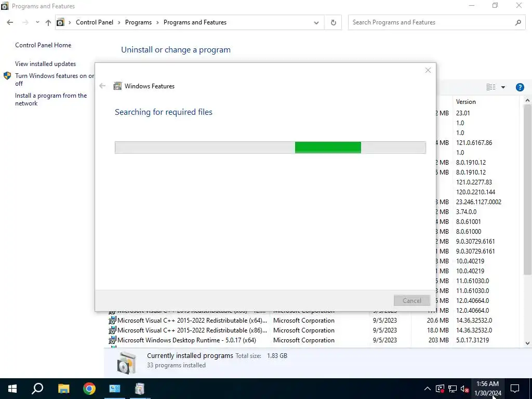This screenshot has width=532, height=399.
Task: Go back using the navigation arrow
Action: pyautogui.click(x=10, y=22)
